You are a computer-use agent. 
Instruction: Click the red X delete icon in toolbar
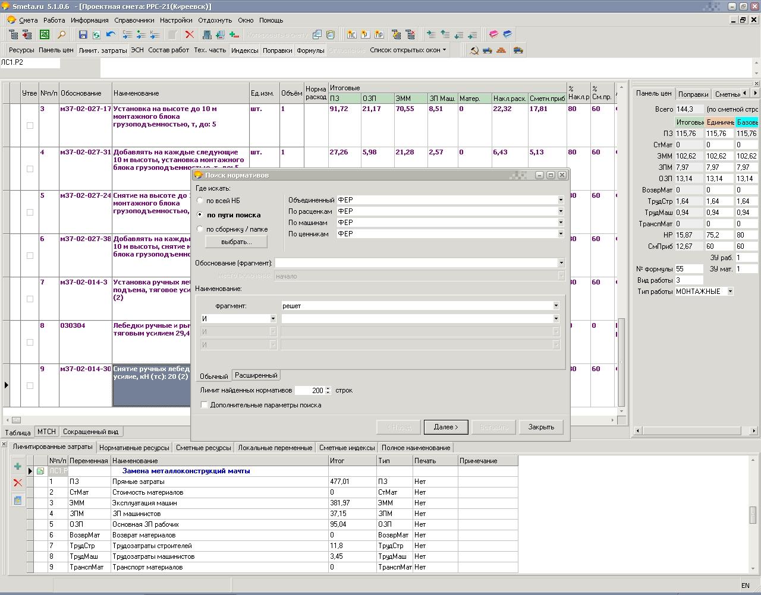pyautogui.click(x=190, y=34)
